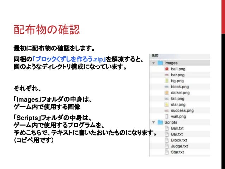Collapse the Scripts folder disclosure triangle
Screen dimensions: 225x169
[x=153, y=122]
